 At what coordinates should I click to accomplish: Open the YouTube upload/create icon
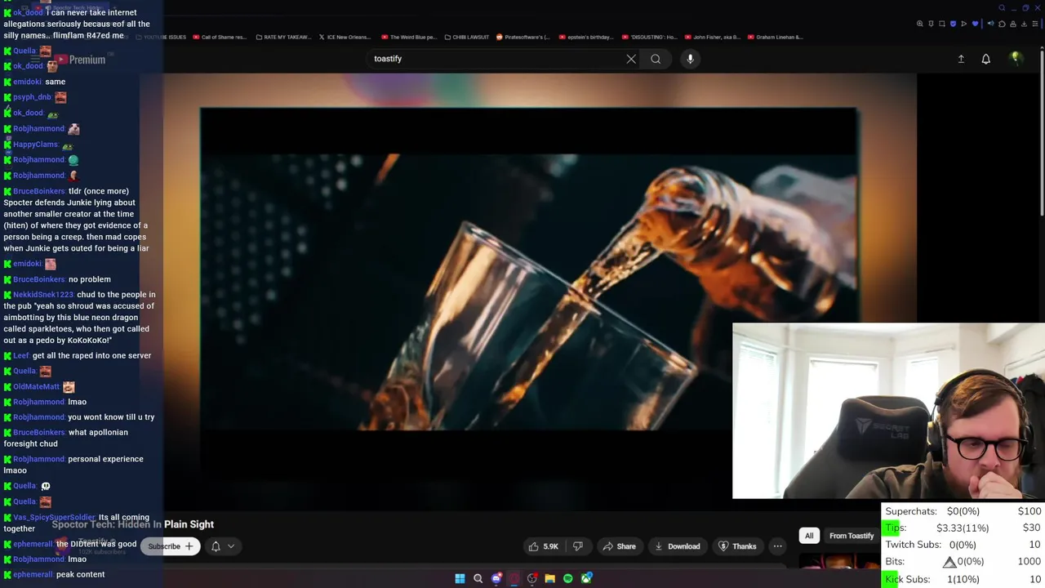pos(961,59)
